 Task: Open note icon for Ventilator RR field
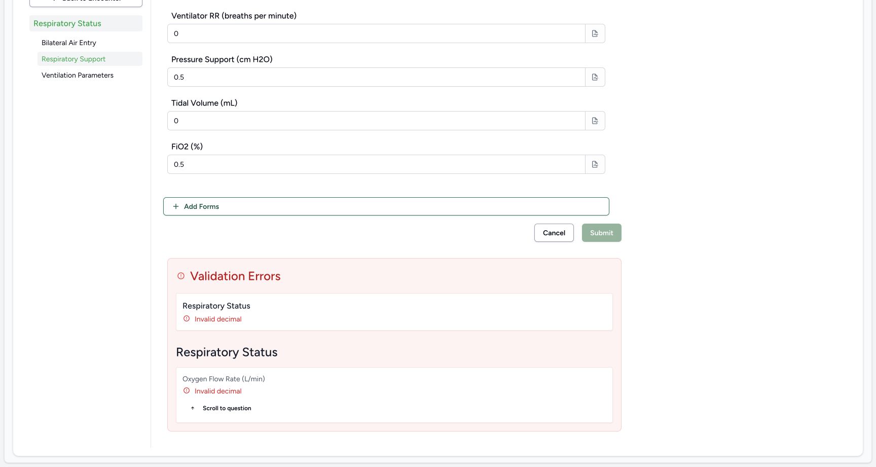click(x=595, y=33)
